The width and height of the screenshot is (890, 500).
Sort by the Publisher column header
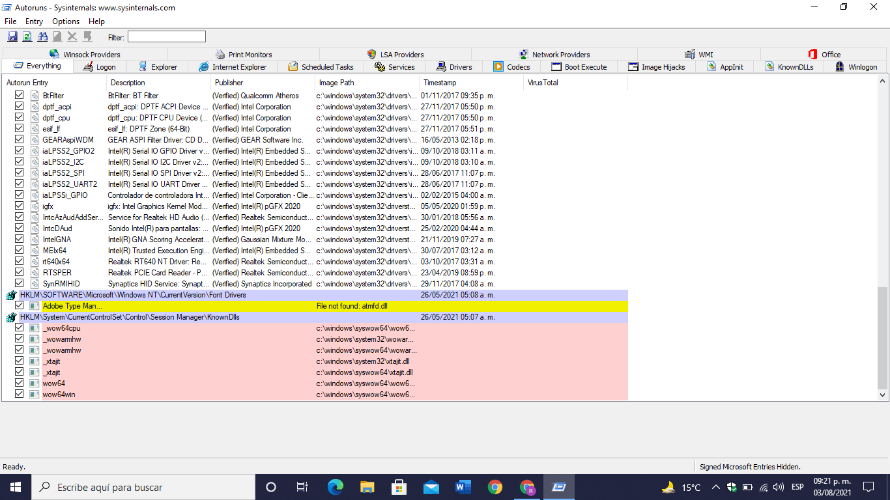(x=263, y=83)
